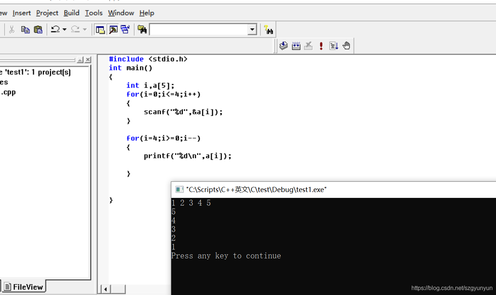Click the "for(i=0;i<=4;i++)" loop line
Image resolution: width=496 pixels, height=295 pixels.
pos(164,94)
